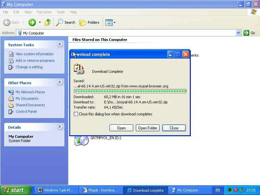Viewport: 260px width, 195px height.
Task: Click the Download Complete dialog icon
Action: 79,69
